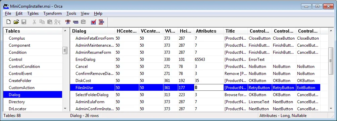Click the Find binoculars toolbar icon
The image size is (337, 121).
point(57,22)
